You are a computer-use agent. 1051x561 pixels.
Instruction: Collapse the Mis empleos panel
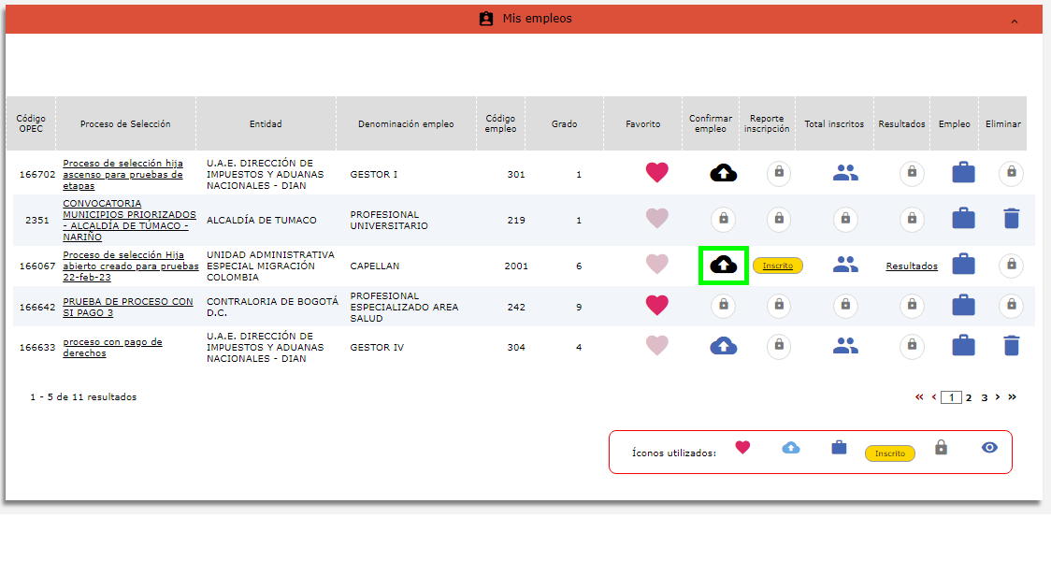pyautogui.click(x=1014, y=21)
